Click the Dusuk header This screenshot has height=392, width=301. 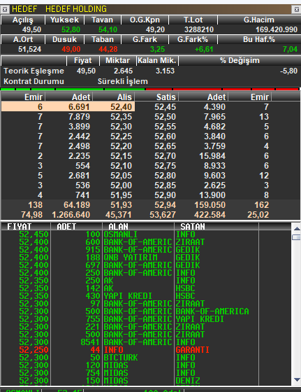click(64, 39)
